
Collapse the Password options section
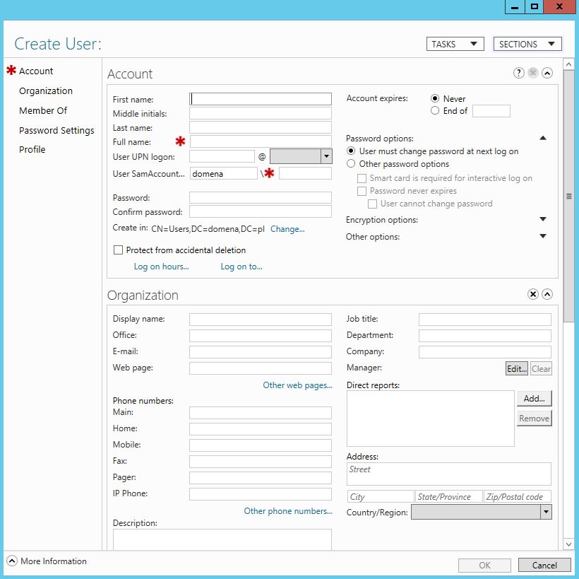543,139
